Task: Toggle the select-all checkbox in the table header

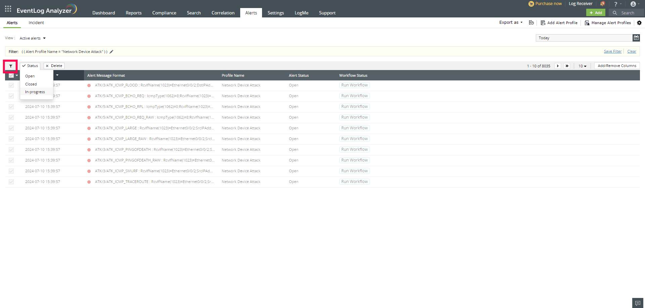Action: [11, 75]
